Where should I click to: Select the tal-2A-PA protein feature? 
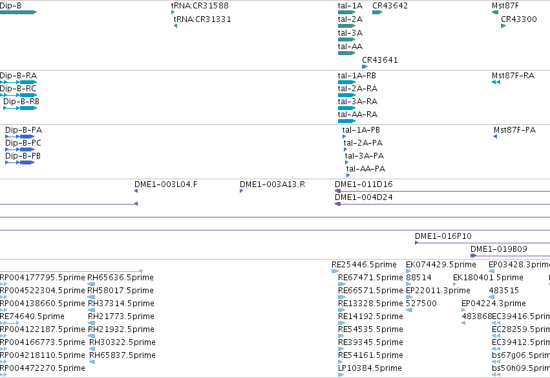pos(346,150)
